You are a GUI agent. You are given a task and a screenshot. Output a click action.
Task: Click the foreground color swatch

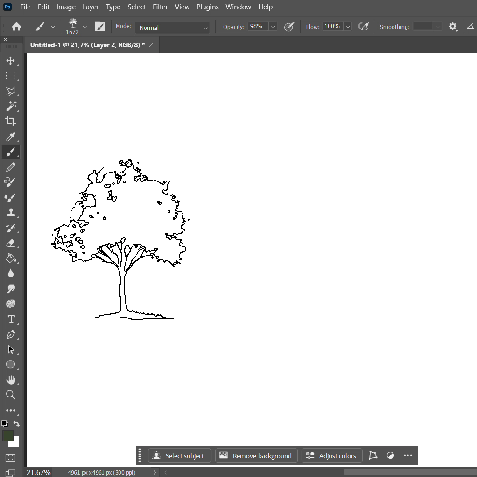pyautogui.click(x=7, y=436)
